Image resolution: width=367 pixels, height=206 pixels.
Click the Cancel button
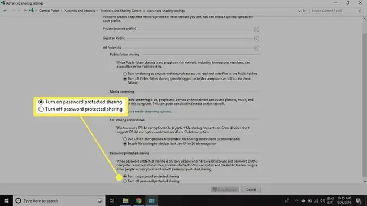251,190
